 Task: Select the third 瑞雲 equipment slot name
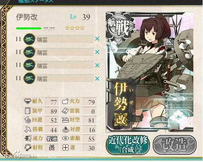pyautogui.click(x=42, y=66)
